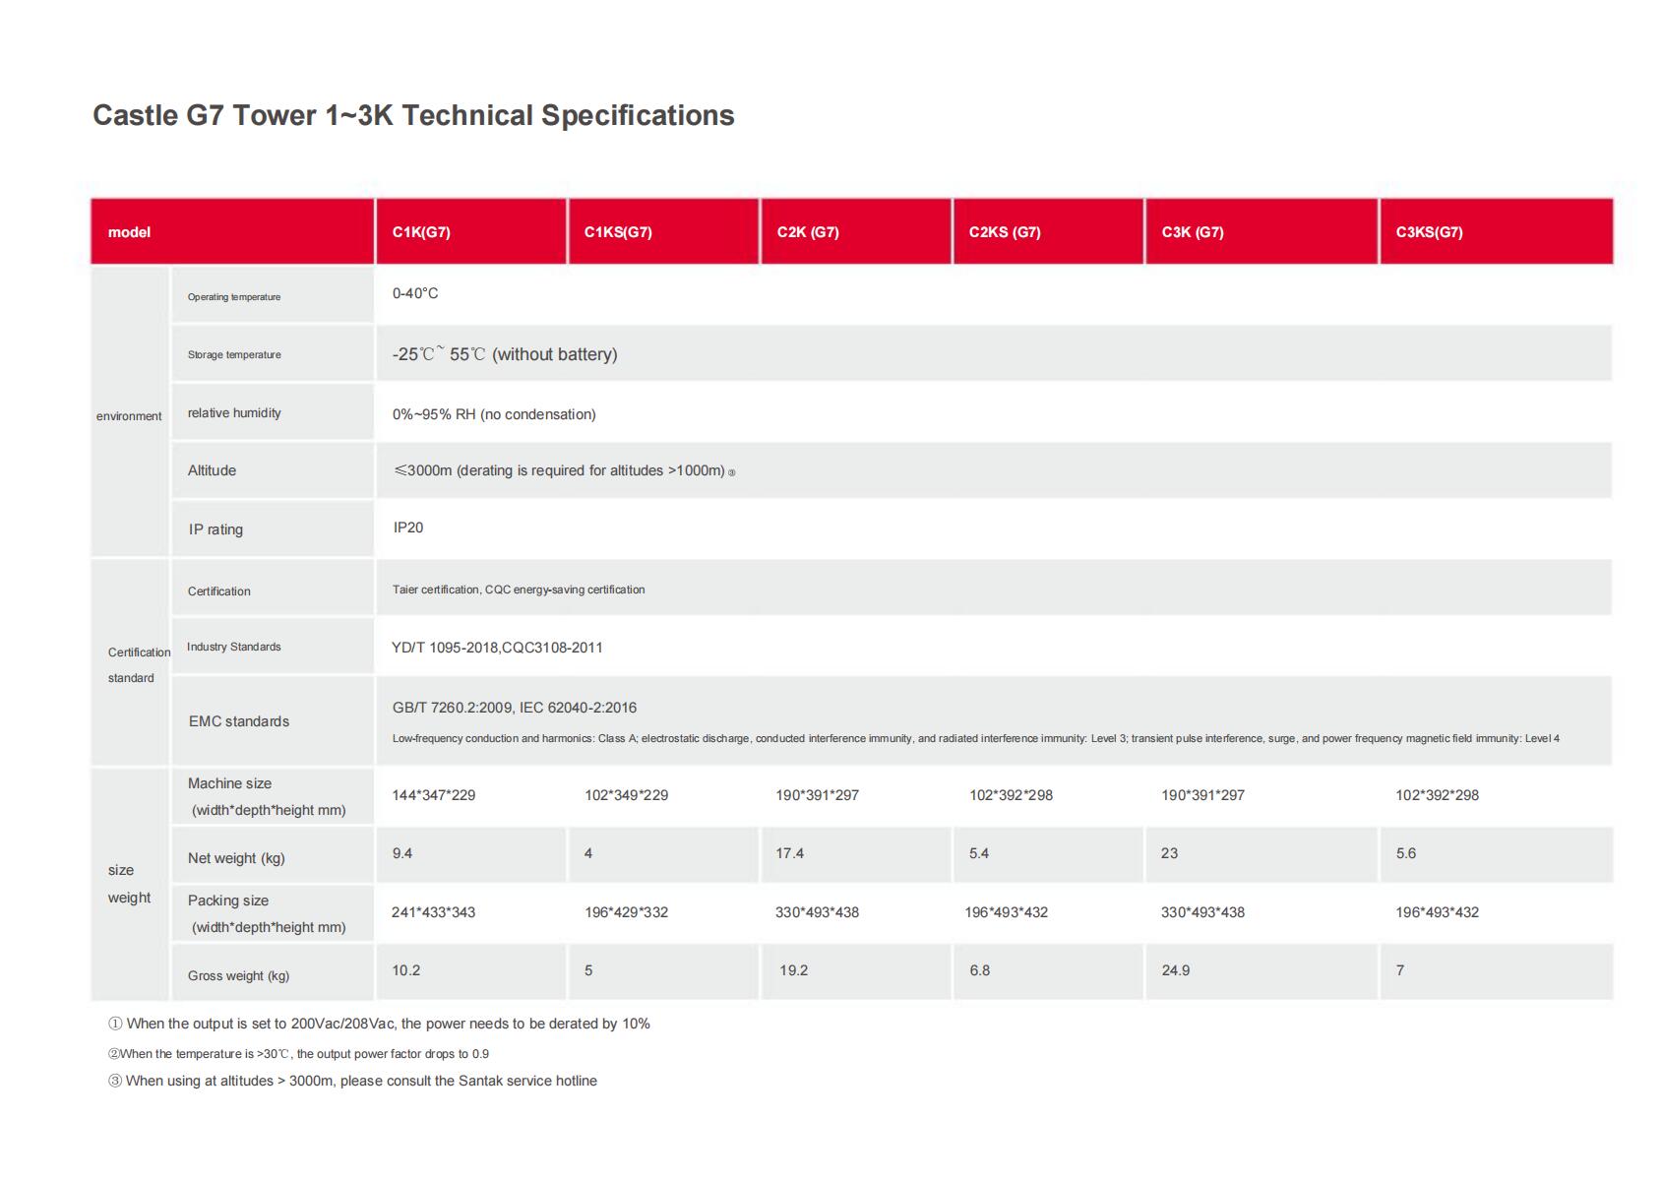Click the page title Castle G7 Tower heading
Image resolution: width=1662 pixels, height=1181 pixels.
click(x=413, y=115)
